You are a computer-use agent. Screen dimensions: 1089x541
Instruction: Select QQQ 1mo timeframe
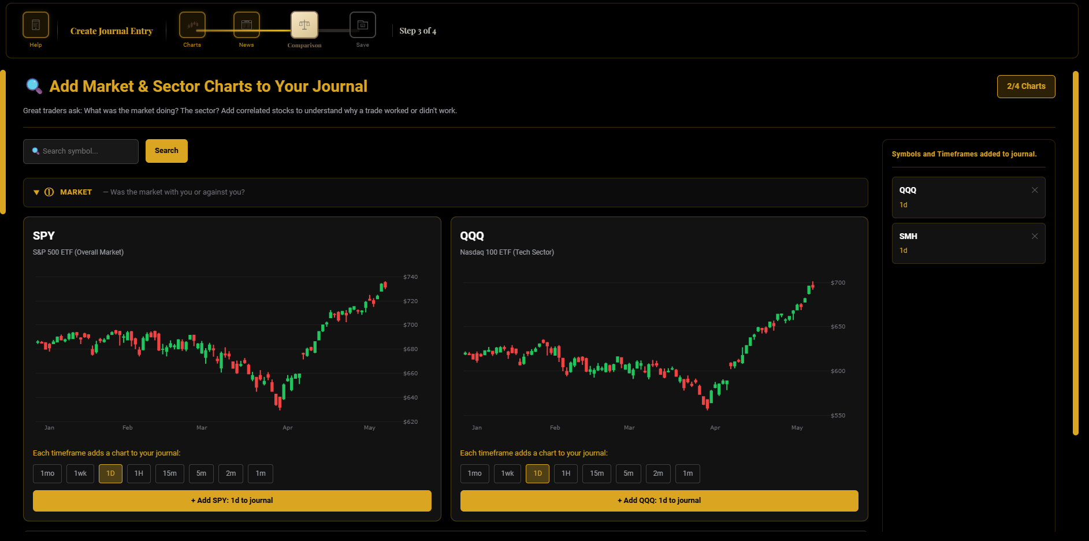tap(475, 473)
